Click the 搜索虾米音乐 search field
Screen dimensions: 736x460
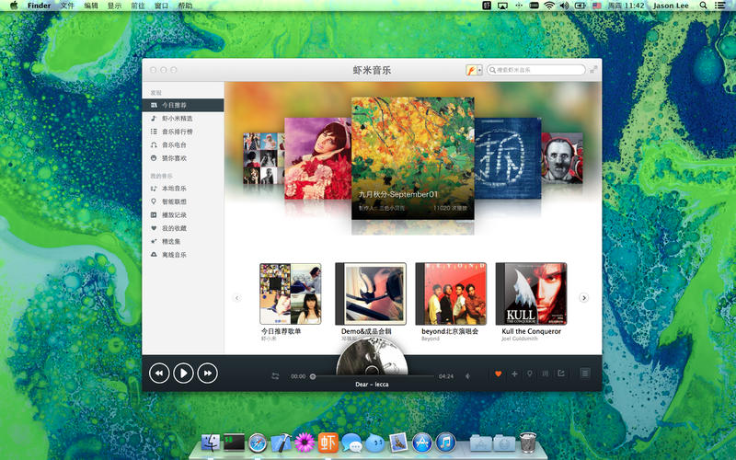pyautogui.click(x=536, y=70)
